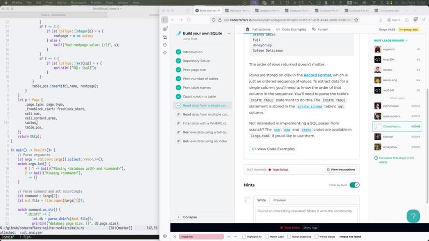
Task: Open the Filter data with a WHERE clause stage
Action: click(x=202, y=123)
